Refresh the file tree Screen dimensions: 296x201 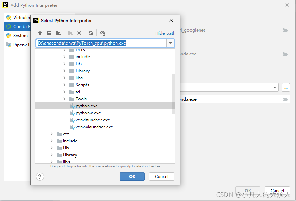coord(91,33)
